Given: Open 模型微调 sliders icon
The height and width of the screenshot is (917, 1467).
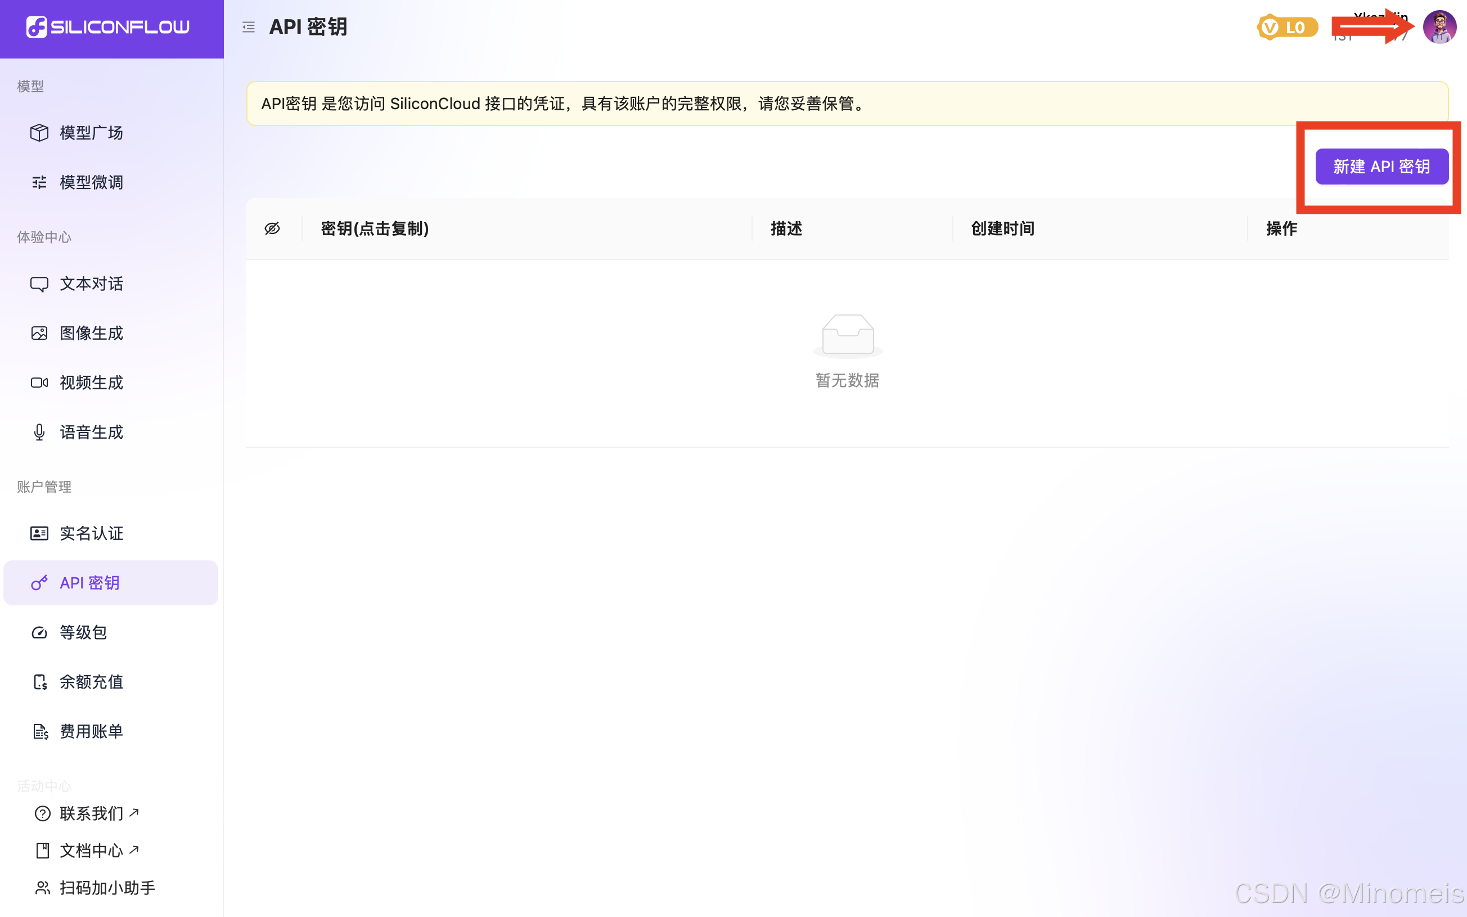Looking at the screenshot, I should tap(39, 182).
